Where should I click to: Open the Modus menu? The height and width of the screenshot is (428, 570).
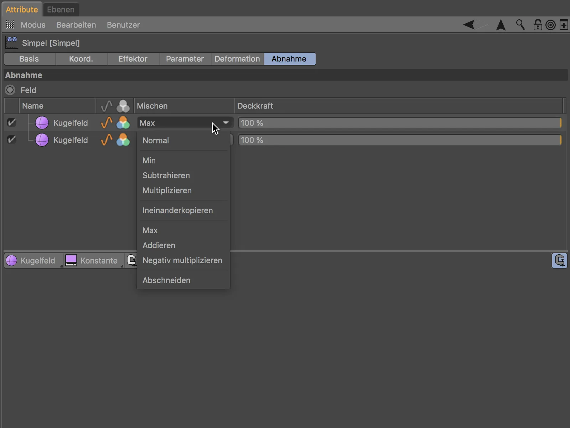click(33, 25)
